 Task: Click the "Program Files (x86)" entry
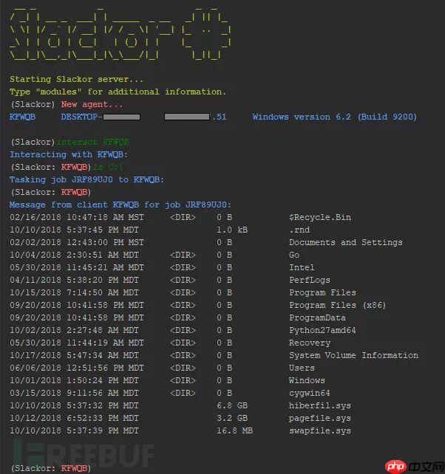[338, 305]
